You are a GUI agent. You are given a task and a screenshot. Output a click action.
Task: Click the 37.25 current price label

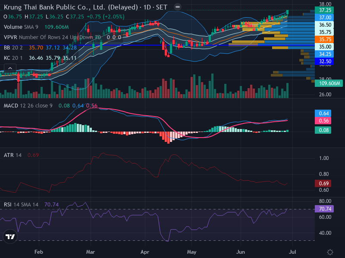[324, 10]
